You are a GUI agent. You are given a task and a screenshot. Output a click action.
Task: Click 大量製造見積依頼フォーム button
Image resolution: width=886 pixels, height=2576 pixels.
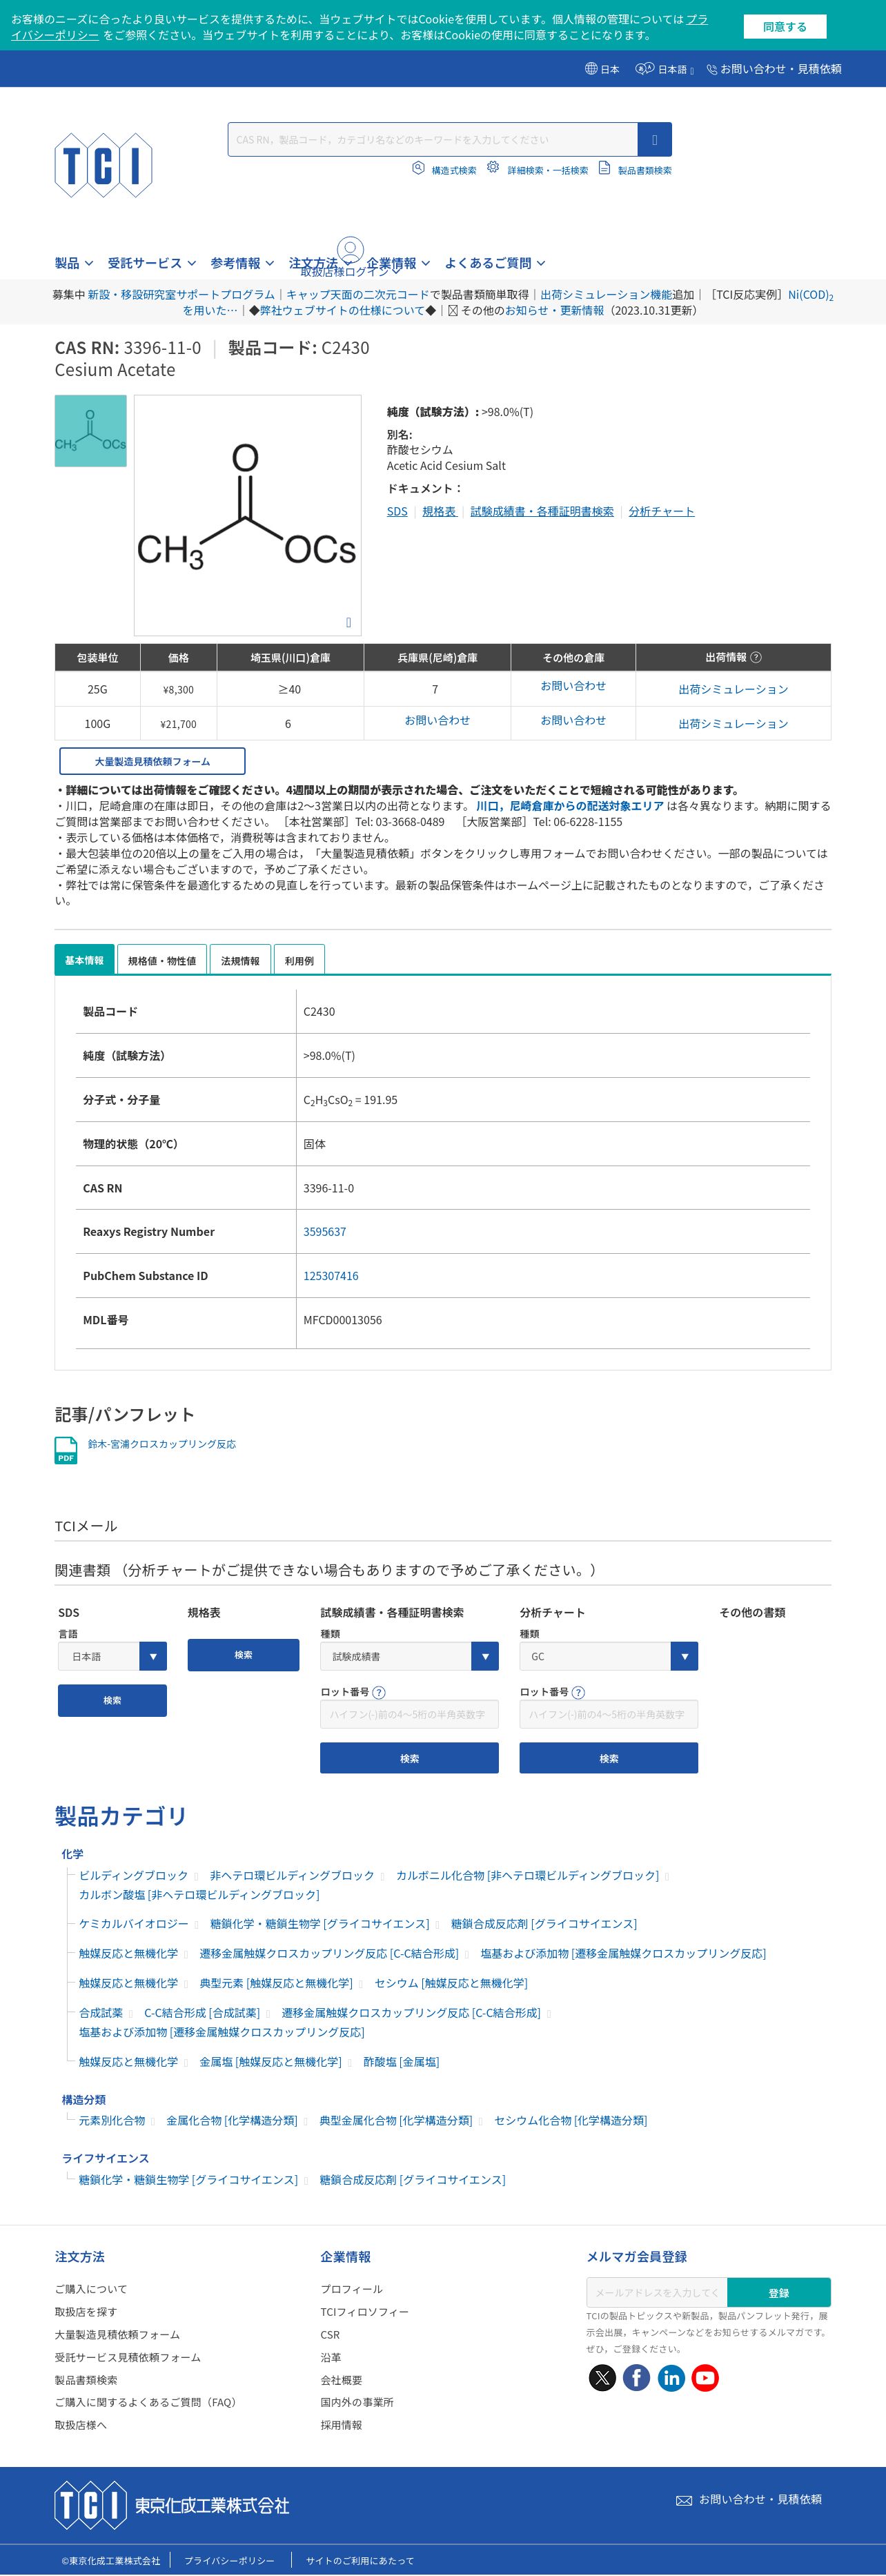152,761
